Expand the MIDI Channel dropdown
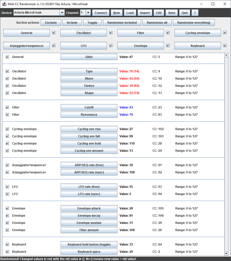This screenshot has height=261, width=231. click(x=88, y=13)
